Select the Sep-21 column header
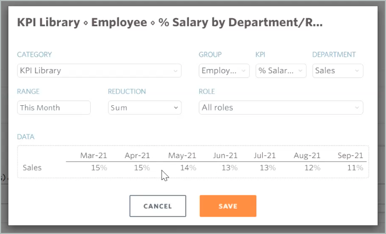Screen dimensions: 386x234 pyautogui.click(x=350, y=155)
